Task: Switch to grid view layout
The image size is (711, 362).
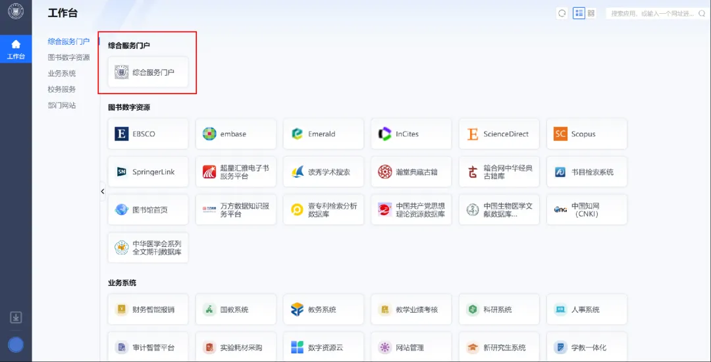Action: click(591, 13)
